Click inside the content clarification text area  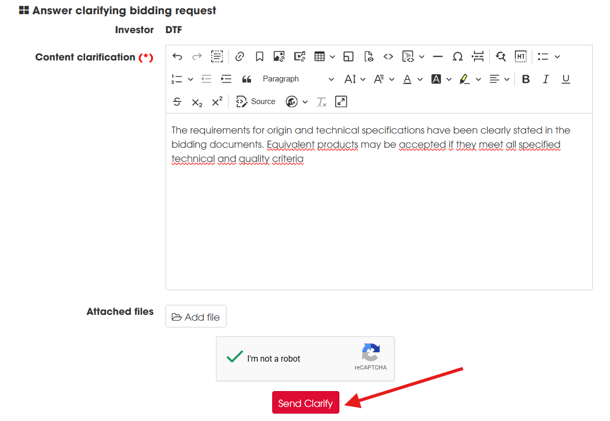[378, 221]
